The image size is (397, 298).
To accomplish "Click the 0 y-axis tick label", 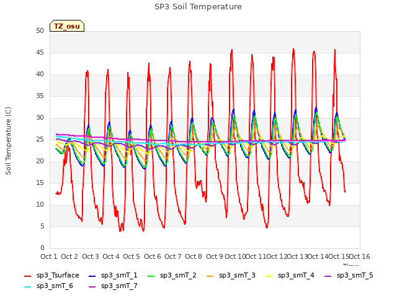I will (42, 248).
